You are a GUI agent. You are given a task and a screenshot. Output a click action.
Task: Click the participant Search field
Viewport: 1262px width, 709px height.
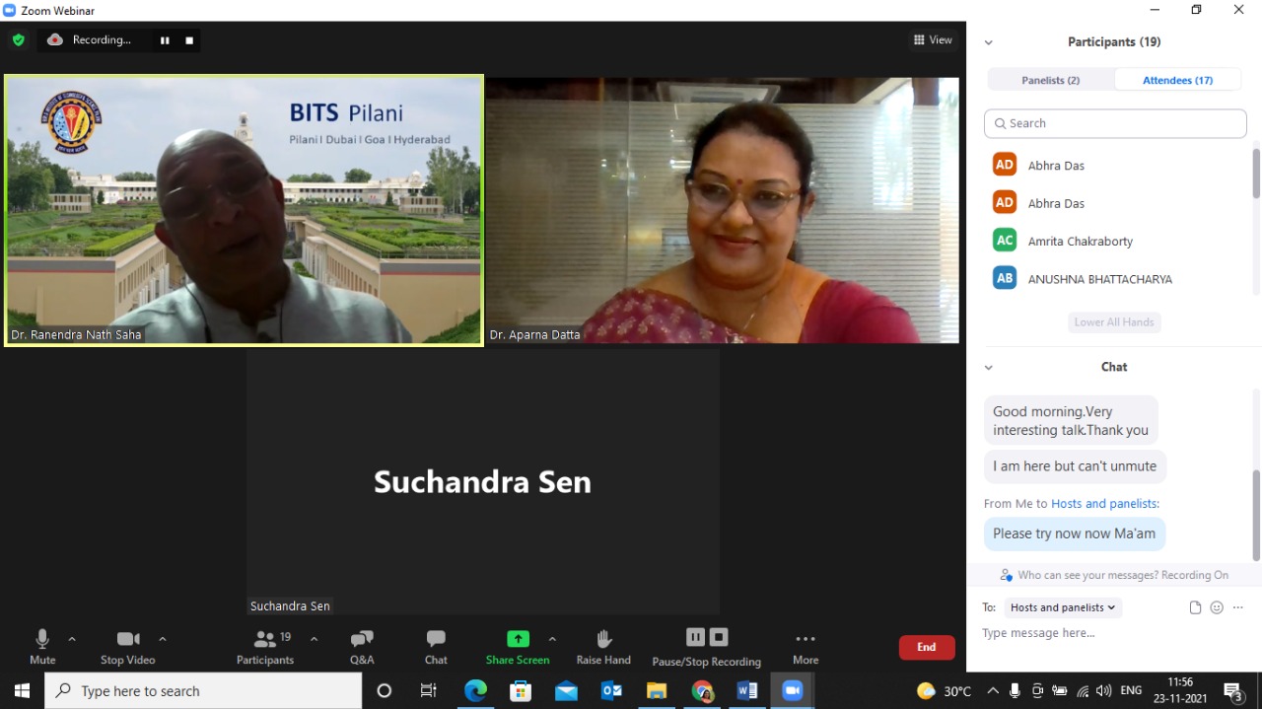pos(1115,123)
